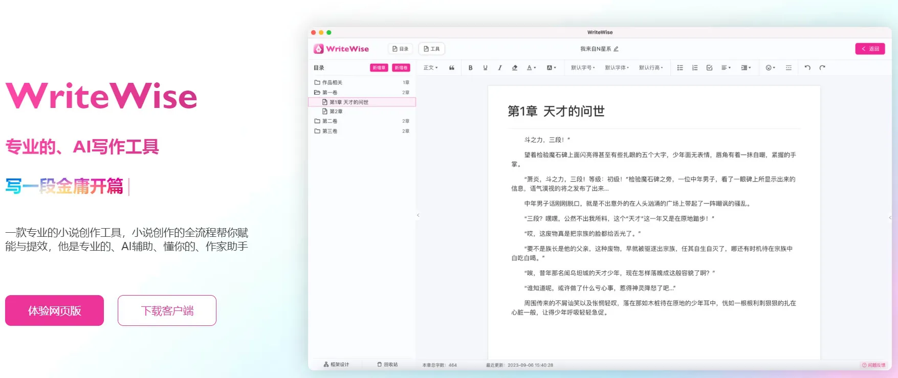Toggle italic formatting
This screenshot has height=378, width=898.
click(x=500, y=68)
